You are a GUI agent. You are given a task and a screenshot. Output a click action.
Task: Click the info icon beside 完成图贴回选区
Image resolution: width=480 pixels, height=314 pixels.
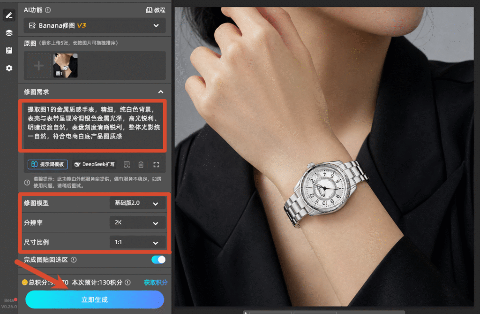[x=74, y=260]
